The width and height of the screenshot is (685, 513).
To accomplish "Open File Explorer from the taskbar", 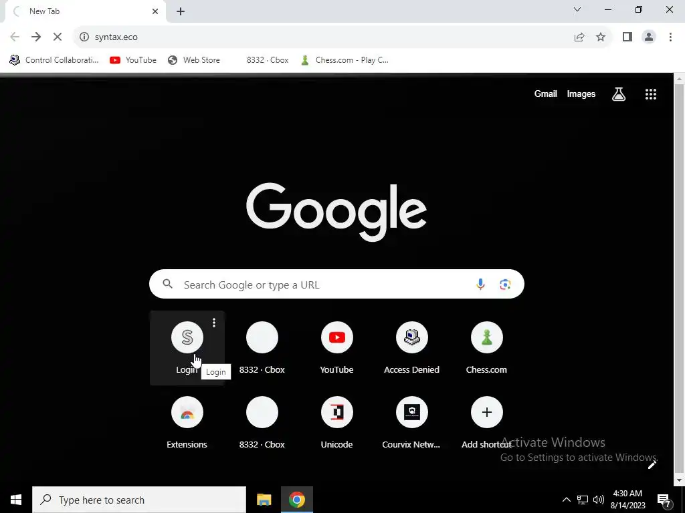I will (x=264, y=500).
